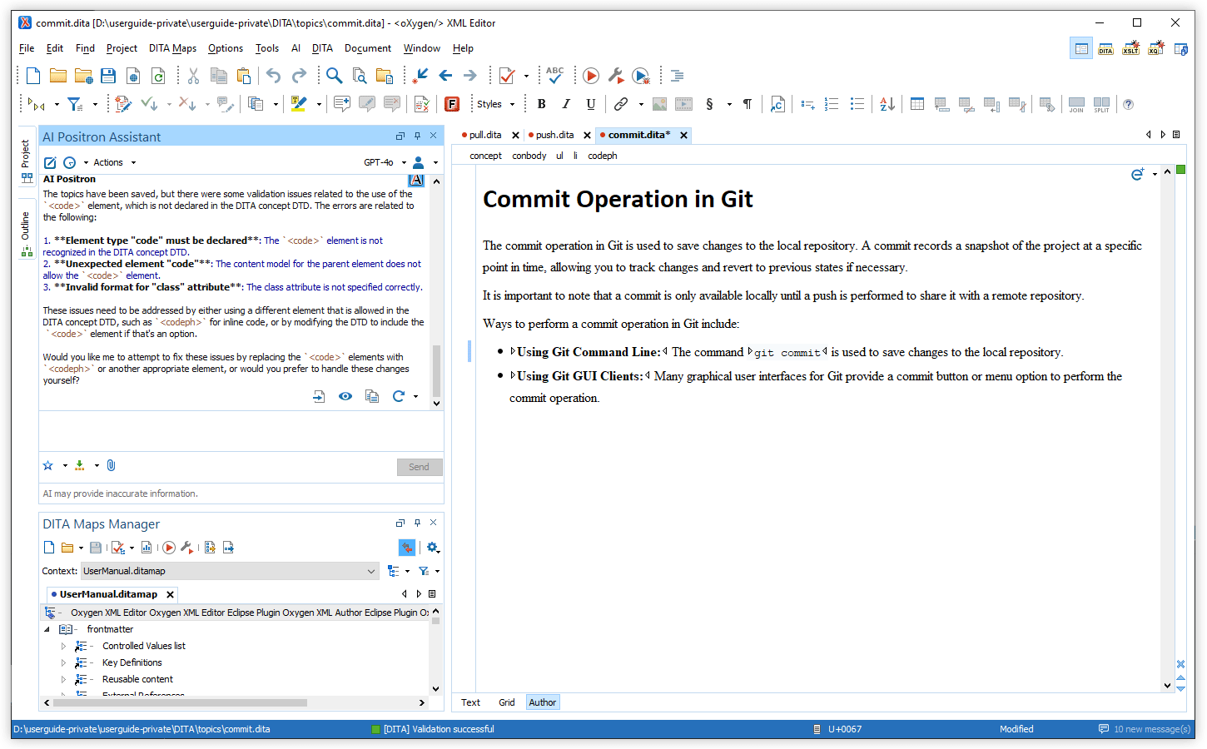Viewport: 1207px width, 749px height.
Task: Open the Document menu
Action: pos(368,48)
